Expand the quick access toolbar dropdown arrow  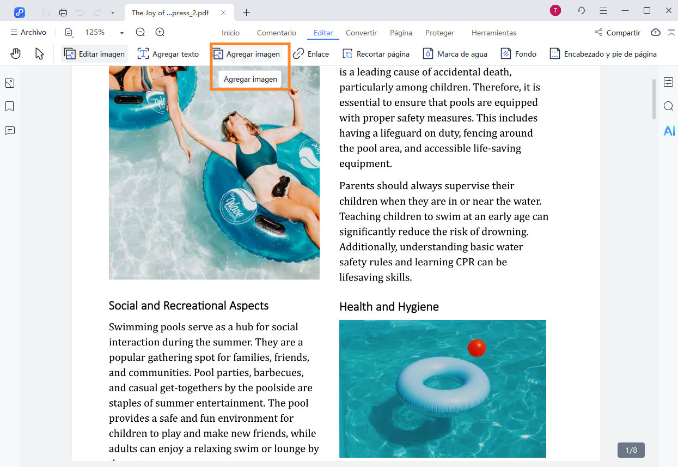pyautogui.click(x=112, y=12)
